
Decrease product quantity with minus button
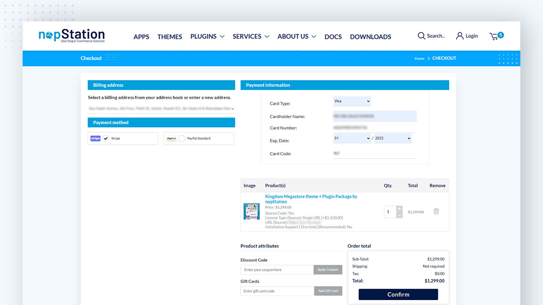point(399,215)
